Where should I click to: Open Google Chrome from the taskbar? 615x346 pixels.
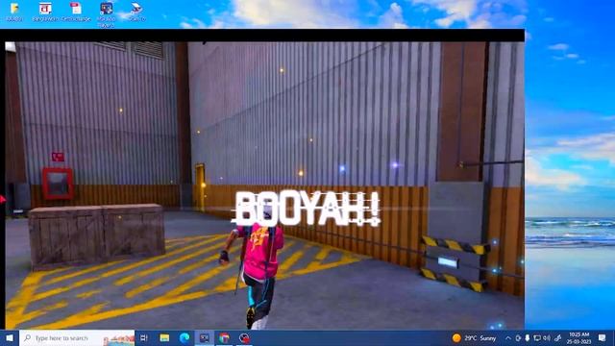coord(224,337)
